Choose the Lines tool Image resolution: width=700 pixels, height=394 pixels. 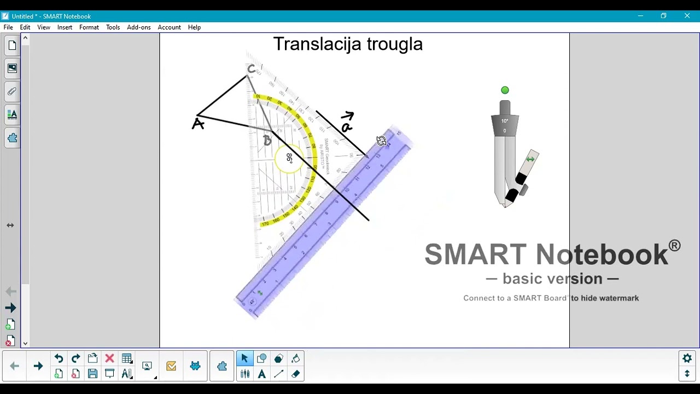point(278,374)
